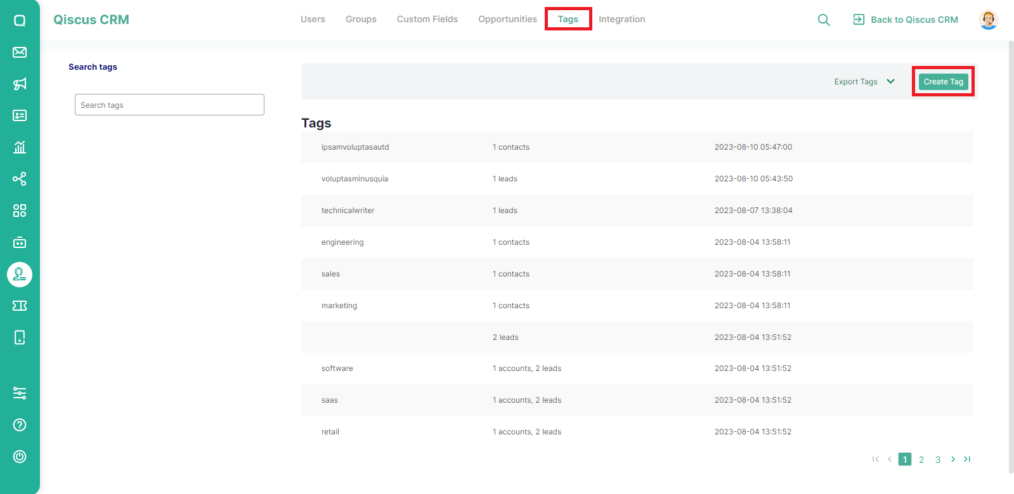Screen dimensions: 1014x494
Task: Open the envelope inbox icon in sidebar
Action: click(x=20, y=52)
